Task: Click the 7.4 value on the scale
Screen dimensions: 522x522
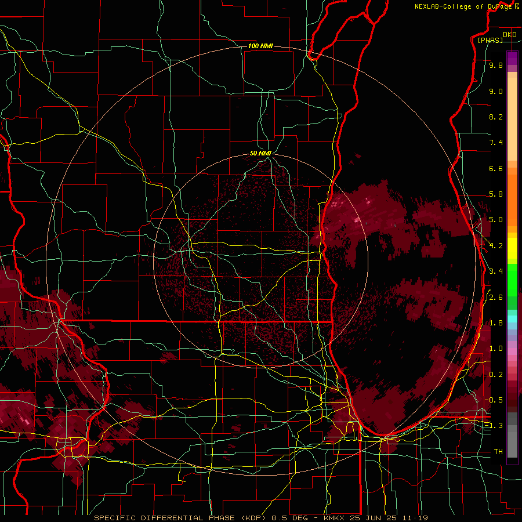Action: tap(496, 143)
